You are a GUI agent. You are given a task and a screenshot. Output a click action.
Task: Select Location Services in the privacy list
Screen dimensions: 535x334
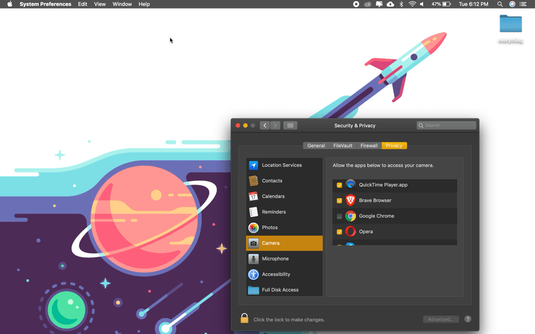tap(281, 165)
